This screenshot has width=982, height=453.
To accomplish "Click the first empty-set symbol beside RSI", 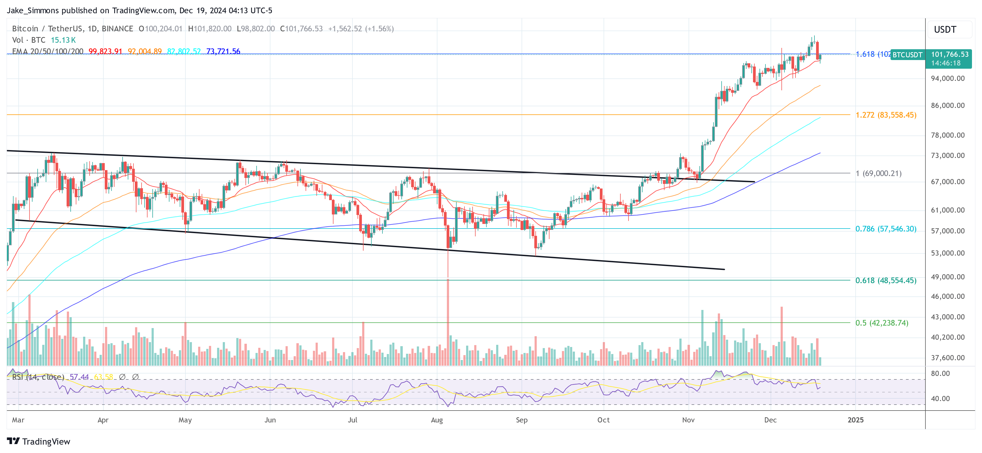I will click(122, 377).
